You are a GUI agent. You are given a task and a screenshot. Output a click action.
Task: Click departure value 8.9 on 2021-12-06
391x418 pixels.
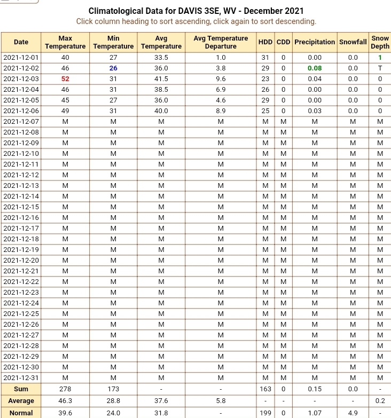[221, 111]
